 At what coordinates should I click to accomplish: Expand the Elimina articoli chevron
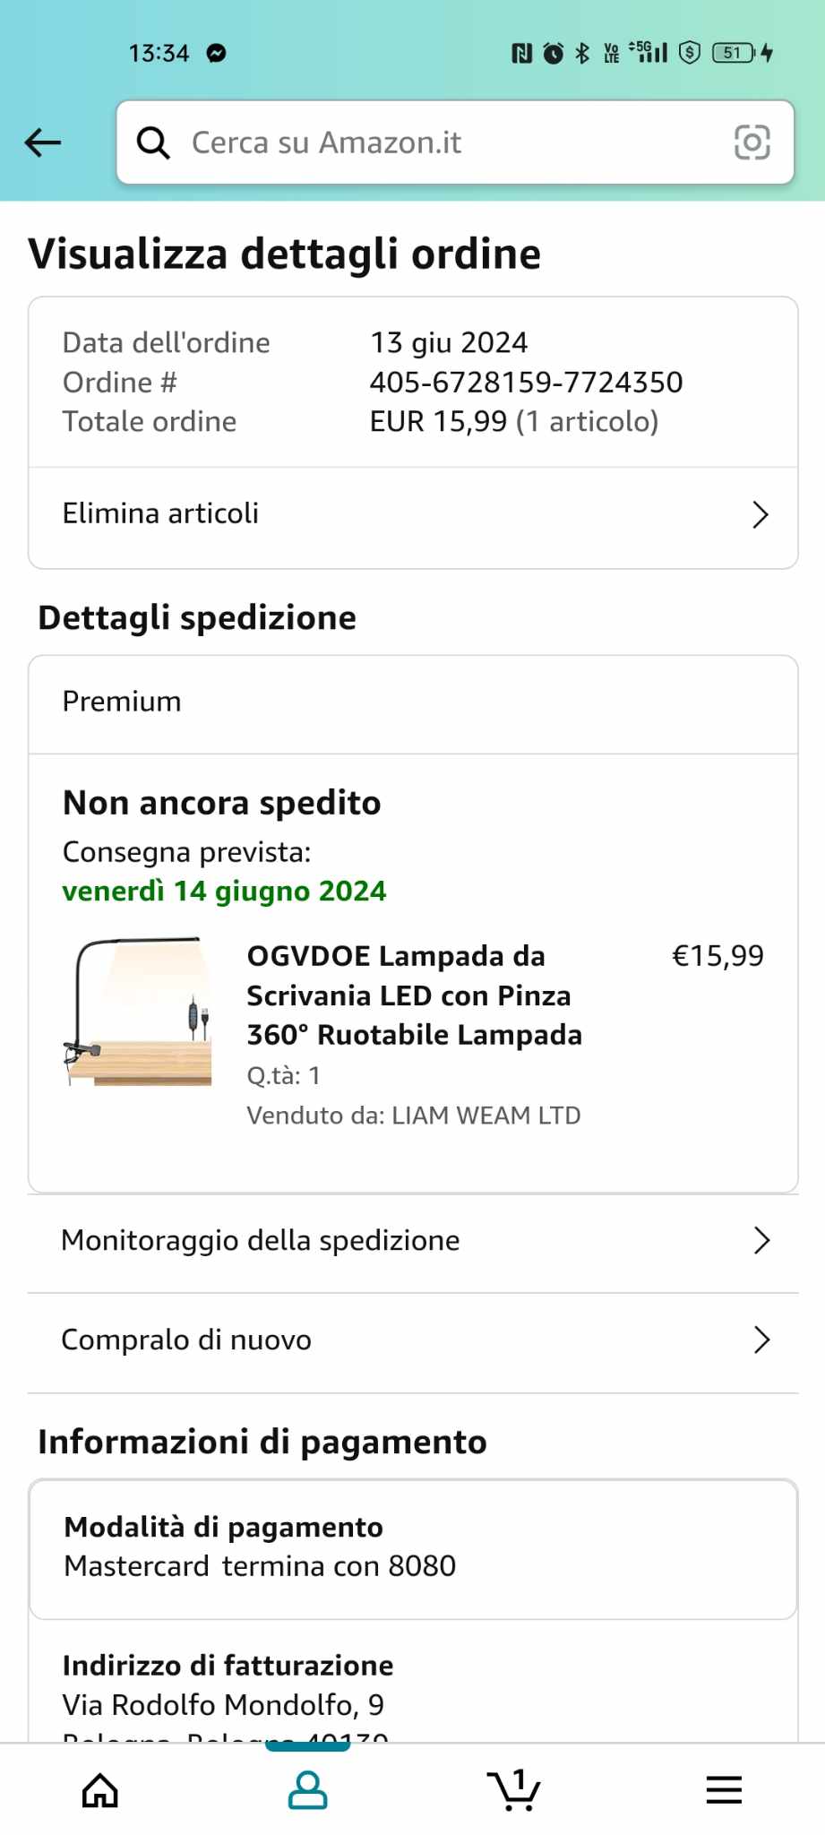click(x=761, y=514)
